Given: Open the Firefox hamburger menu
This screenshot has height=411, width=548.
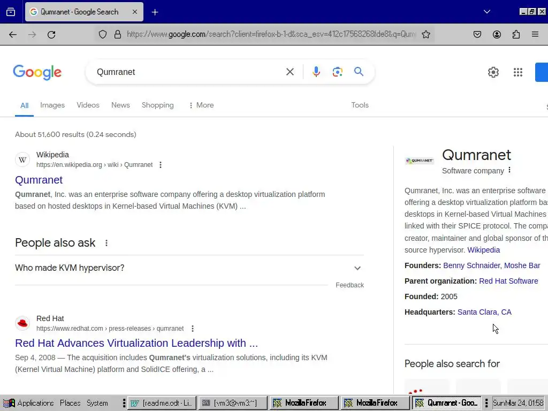Looking at the screenshot, I should 535,34.
